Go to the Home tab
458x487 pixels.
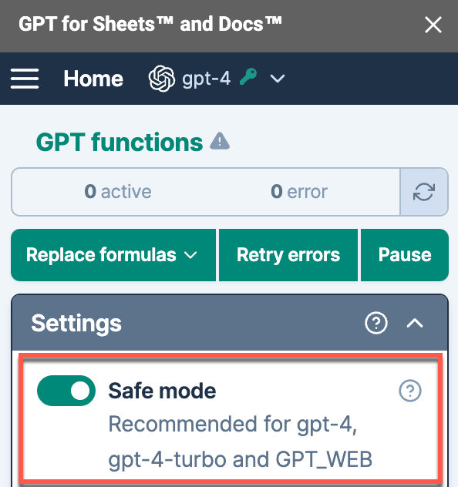click(x=93, y=79)
